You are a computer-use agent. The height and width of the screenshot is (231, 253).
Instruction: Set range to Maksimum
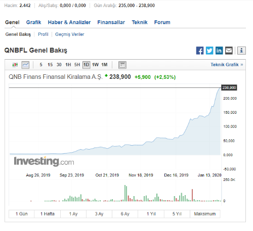pos(205,214)
